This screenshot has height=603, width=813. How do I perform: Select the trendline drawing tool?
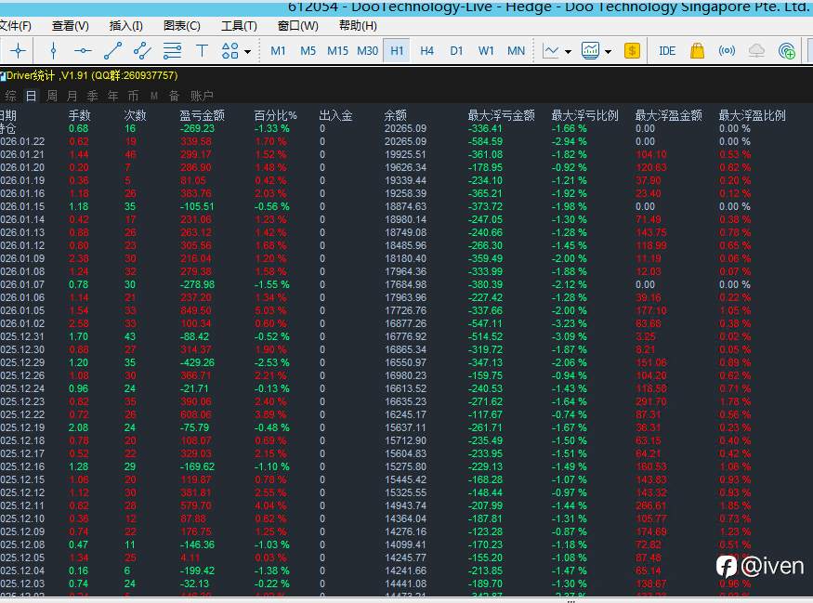113,51
